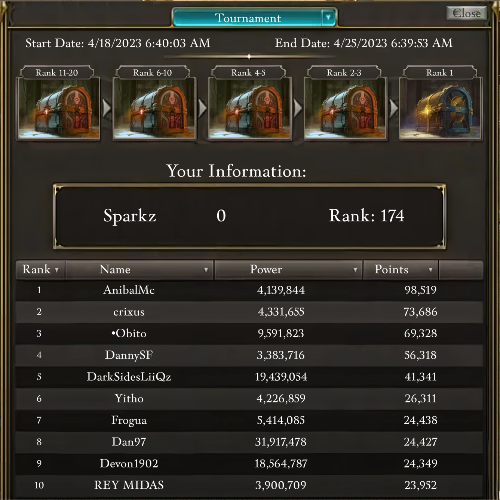Click the Sparkz player information box
The height and width of the screenshot is (500, 500).
point(249,216)
